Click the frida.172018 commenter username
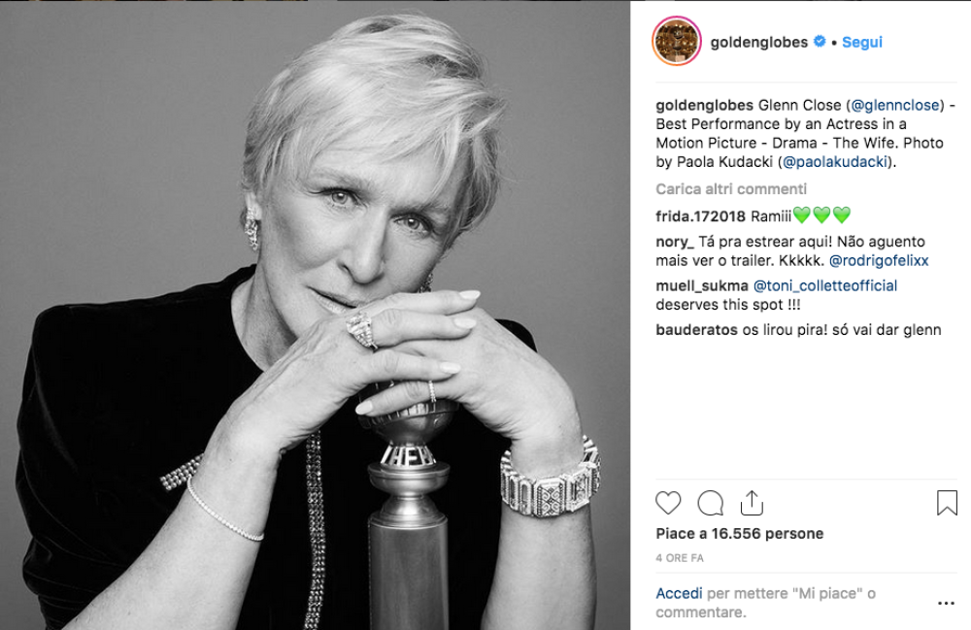This screenshot has height=630, width=971. (x=701, y=216)
